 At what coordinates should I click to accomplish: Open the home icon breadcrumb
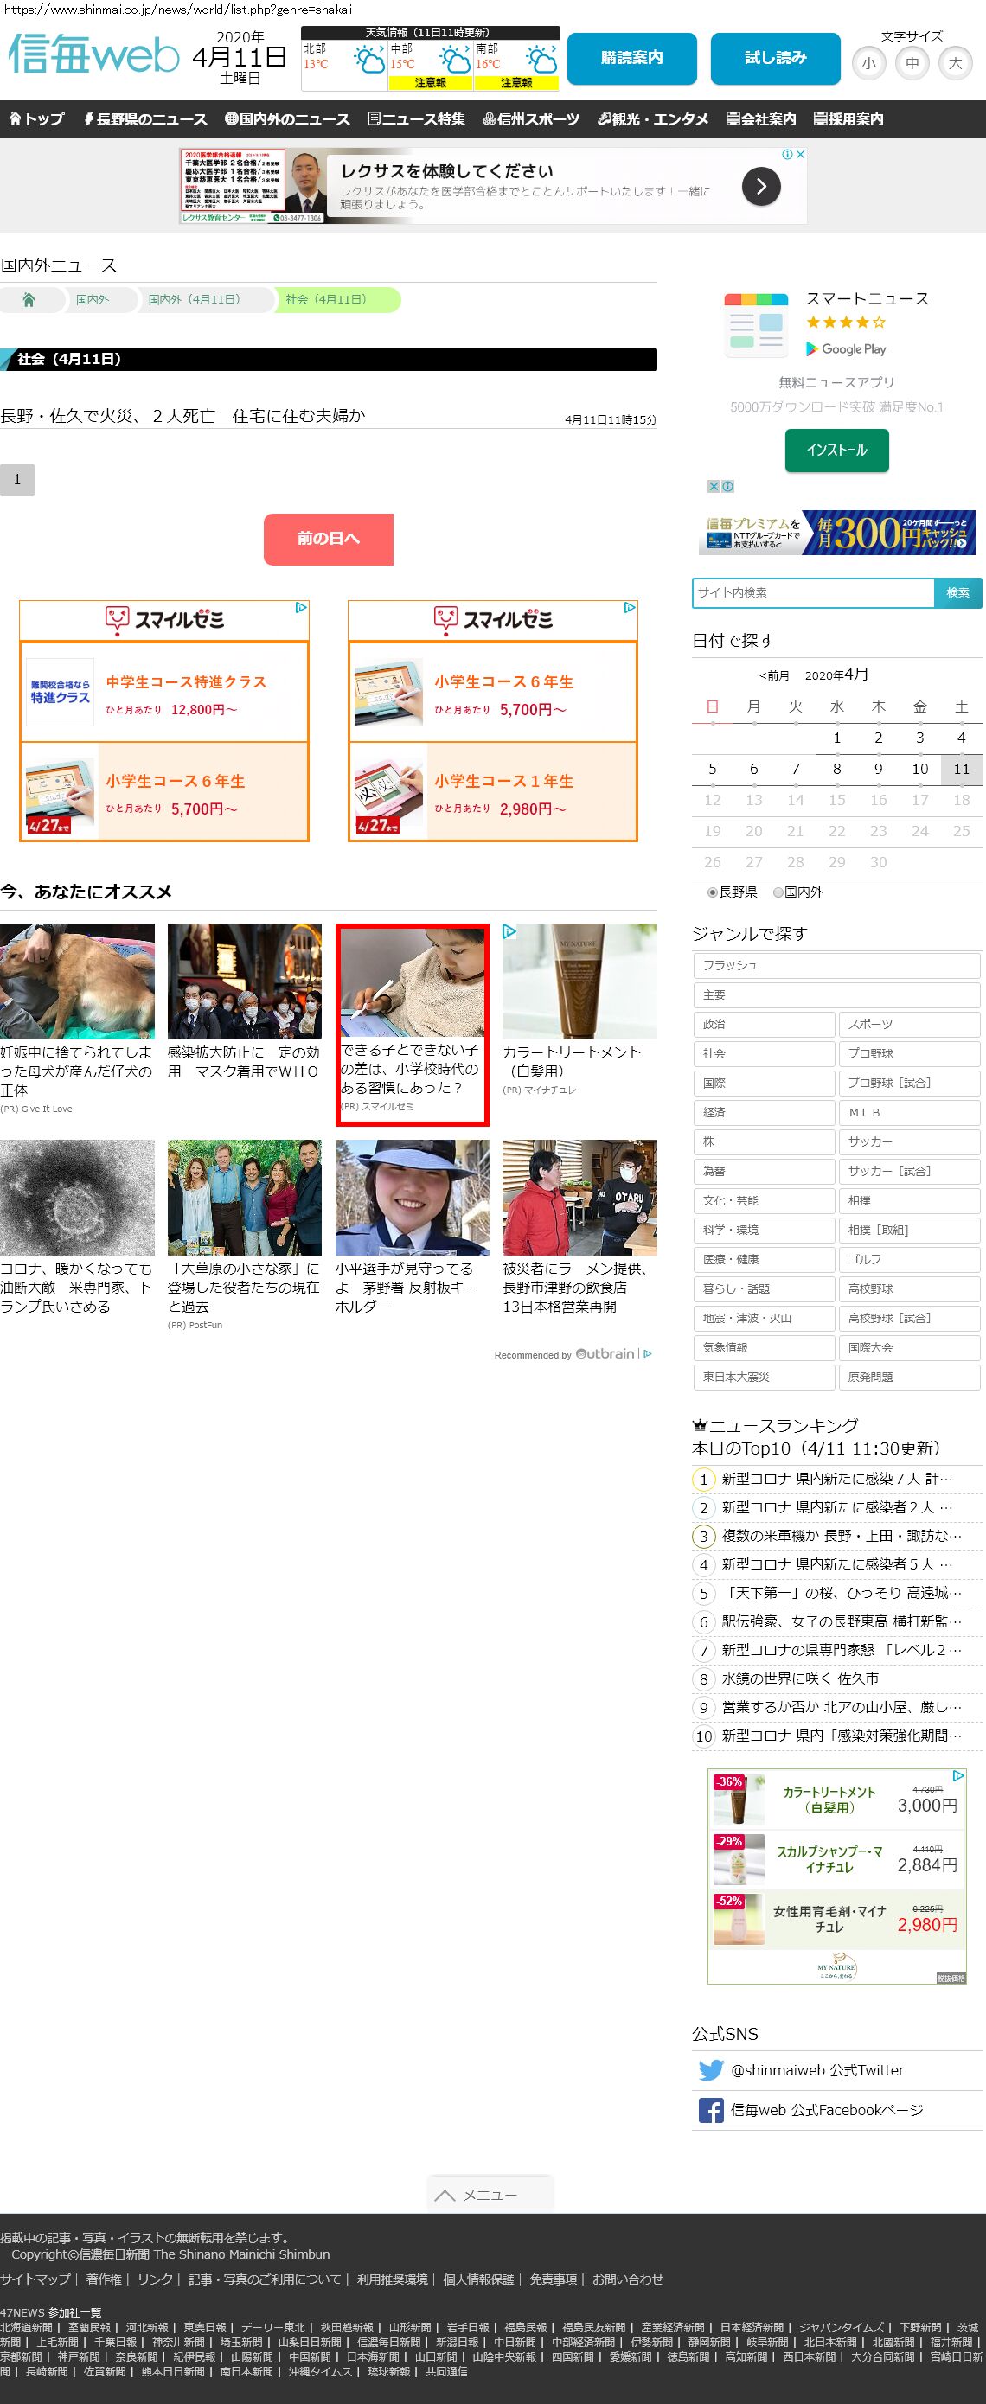(x=29, y=299)
